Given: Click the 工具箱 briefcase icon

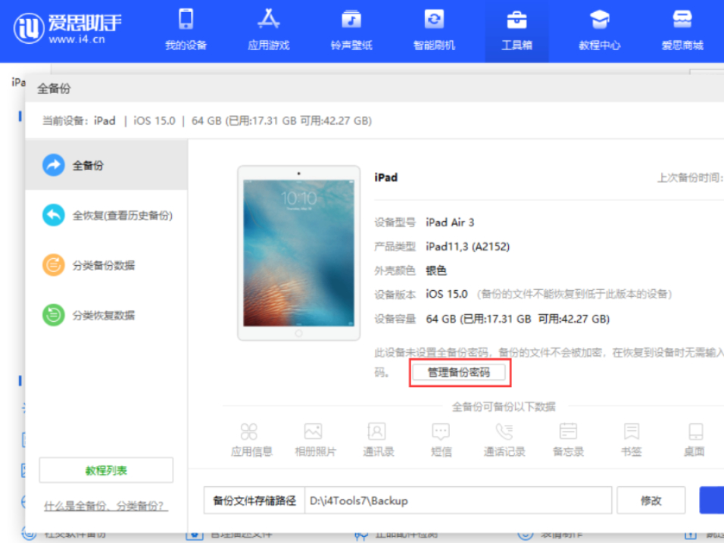Looking at the screenshot, I should click(516, 20).
